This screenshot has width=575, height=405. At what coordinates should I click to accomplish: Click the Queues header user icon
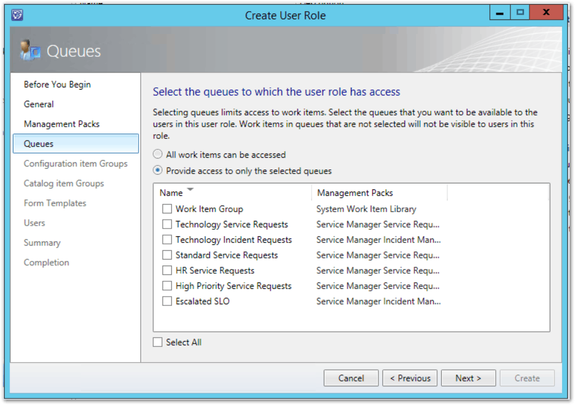click(x=29, y=51)
